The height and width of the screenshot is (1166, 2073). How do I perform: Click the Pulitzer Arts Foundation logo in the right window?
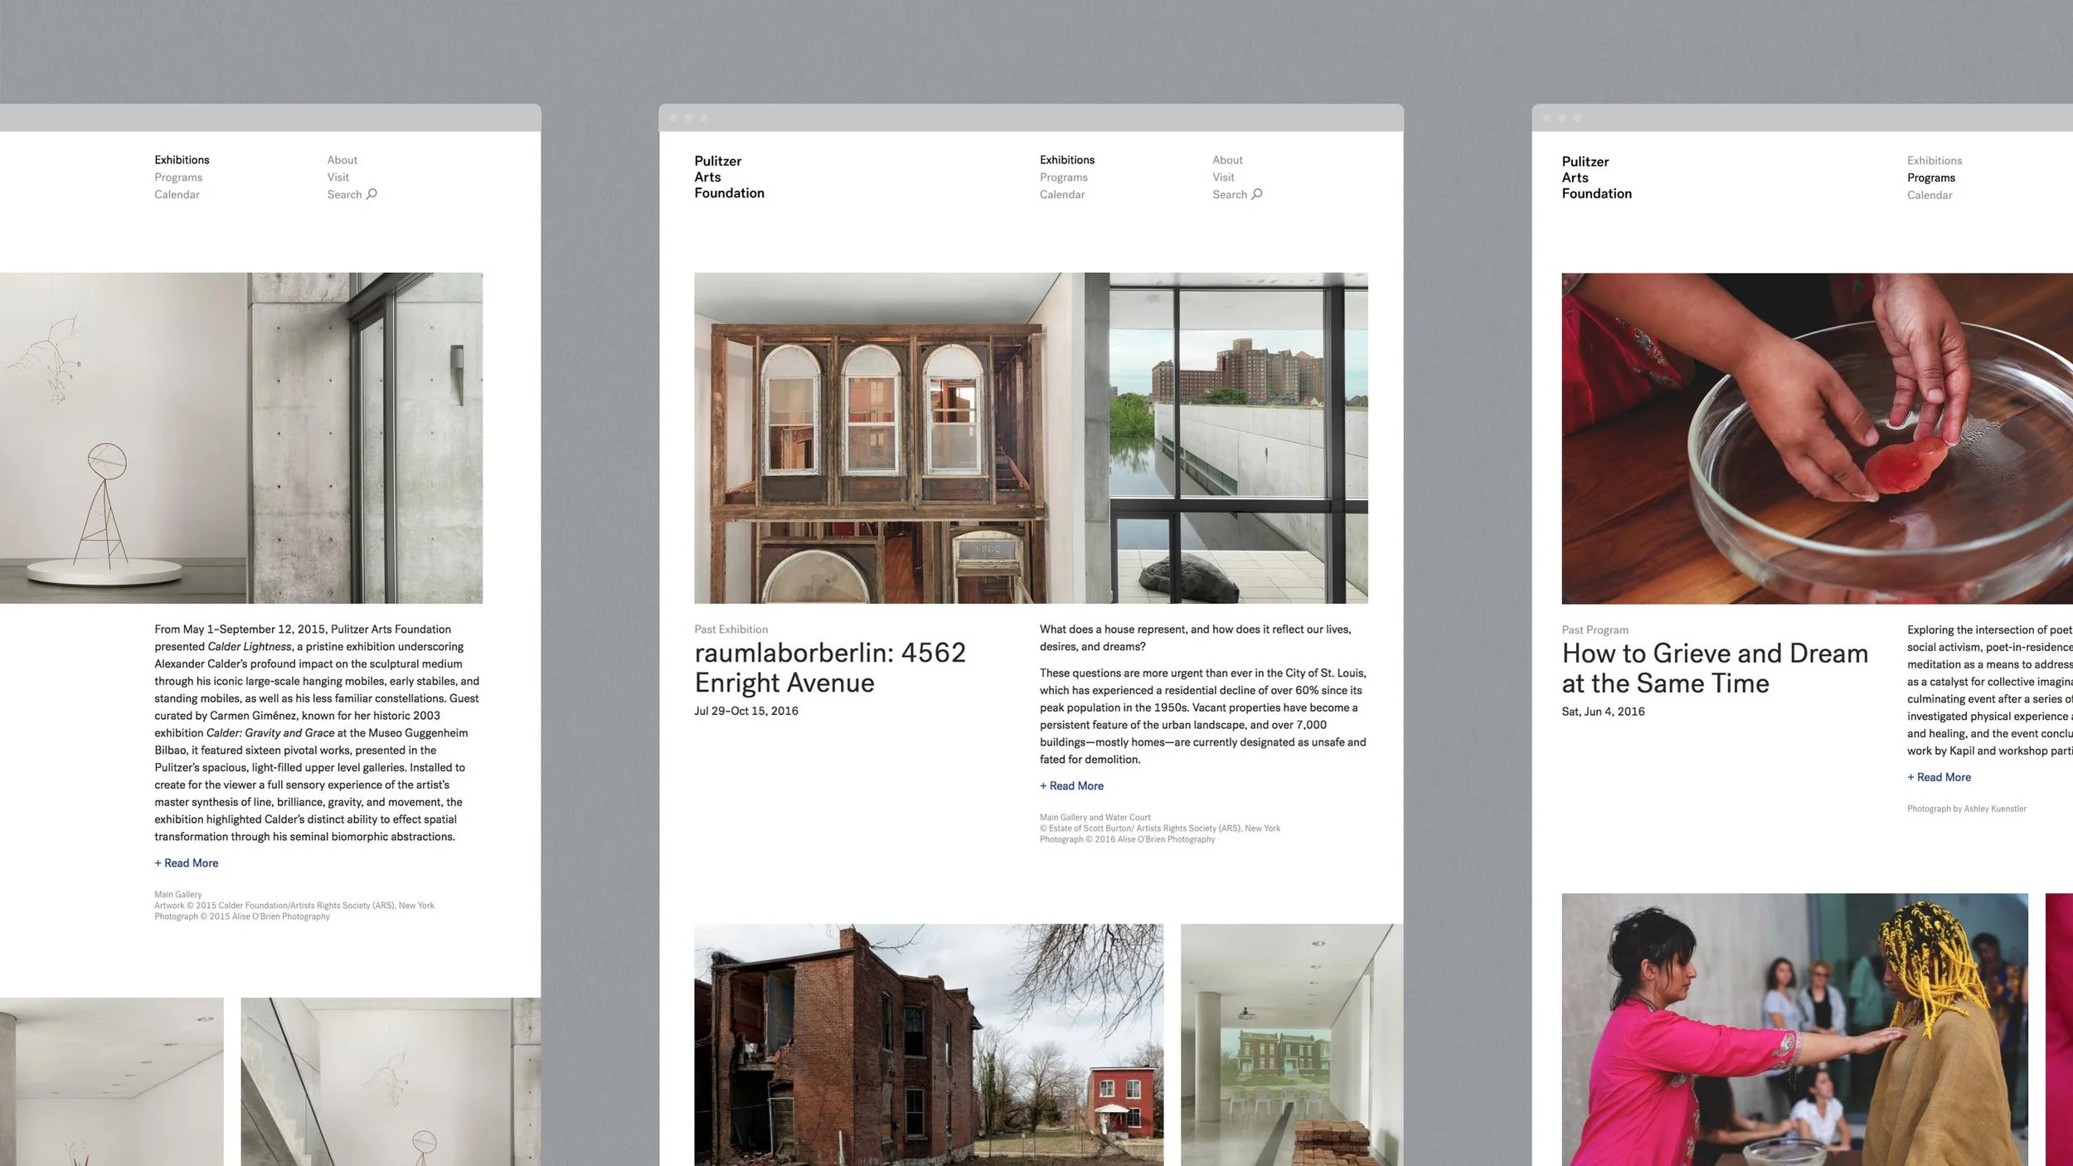pyautogui.click(x=1596, y=177)
